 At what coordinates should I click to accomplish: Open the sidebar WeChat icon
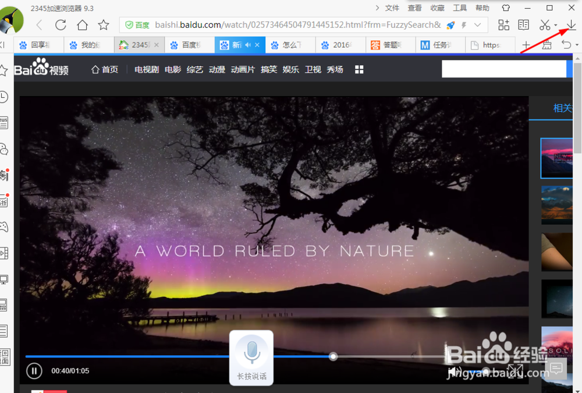pos(3,149)
